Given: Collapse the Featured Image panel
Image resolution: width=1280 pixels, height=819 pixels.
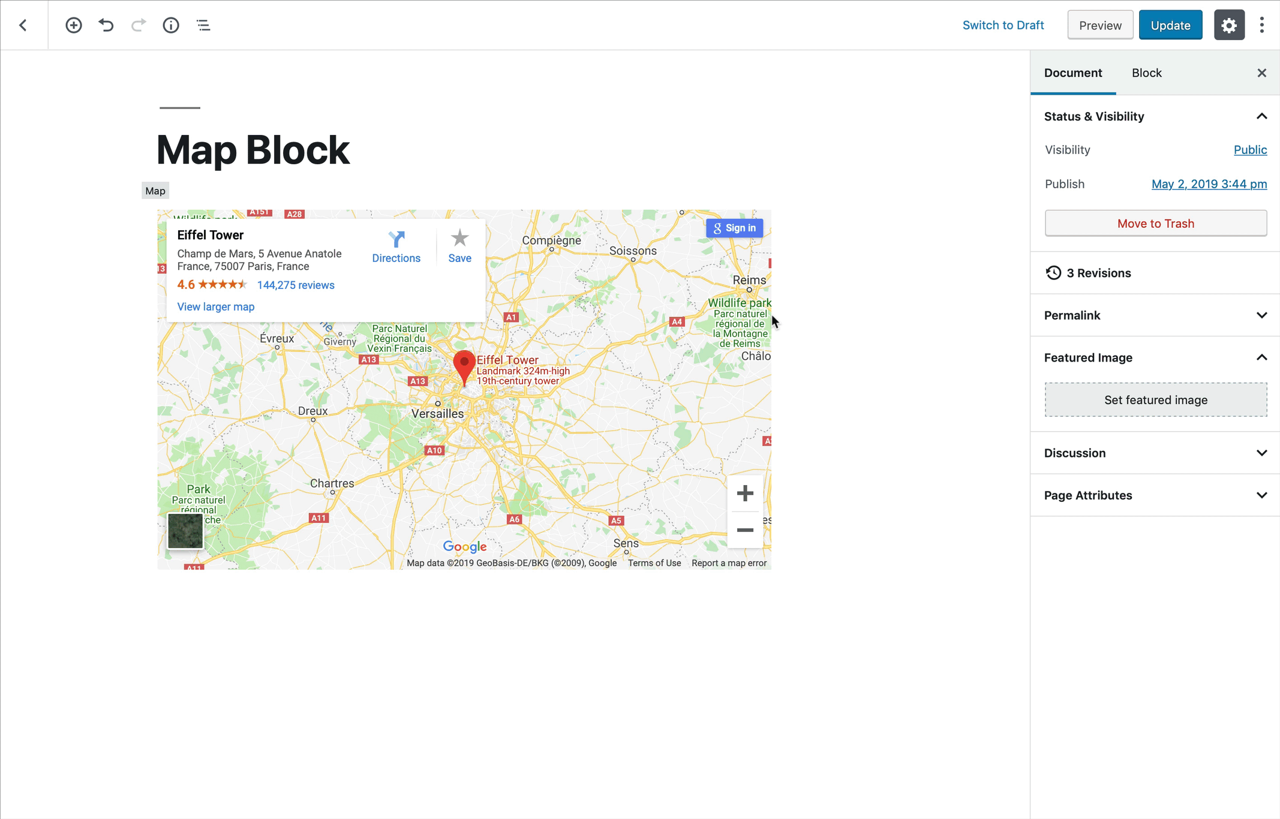Looking at the screenshot, I should 1155,358.
